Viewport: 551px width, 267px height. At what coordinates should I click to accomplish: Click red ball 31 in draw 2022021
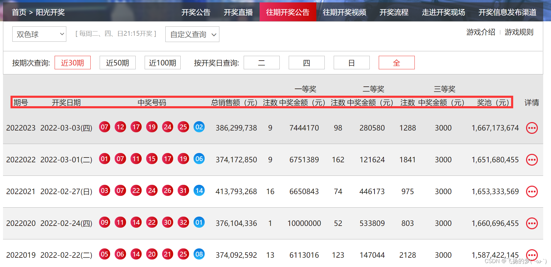tap(183, 190)
